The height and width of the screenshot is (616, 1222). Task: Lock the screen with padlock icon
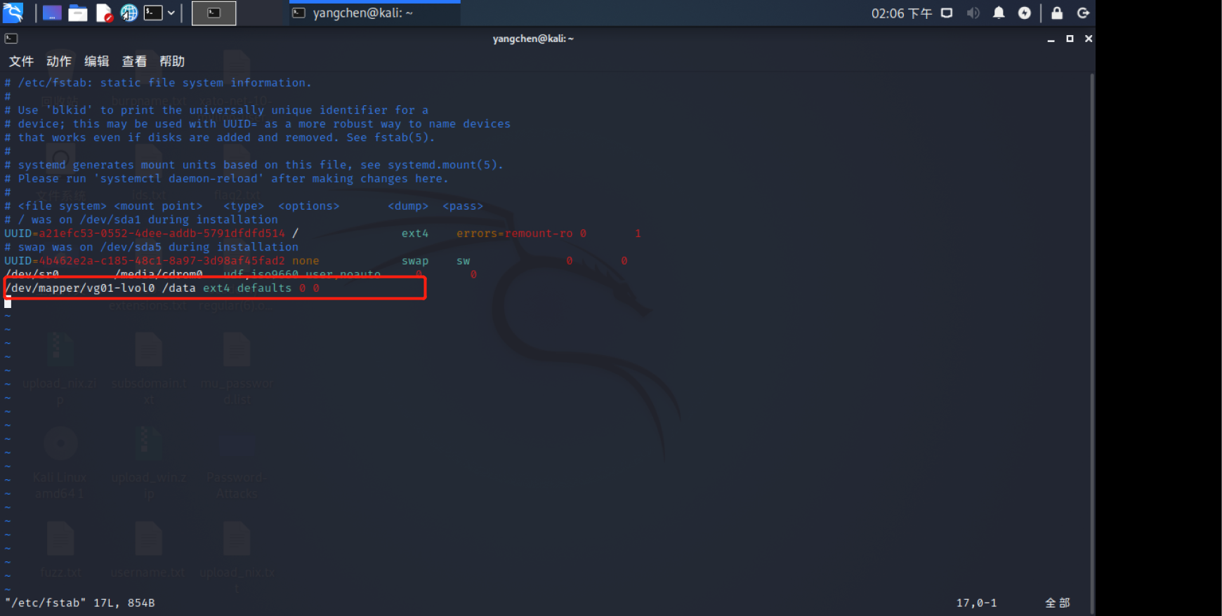click(x=1057, y=13)
